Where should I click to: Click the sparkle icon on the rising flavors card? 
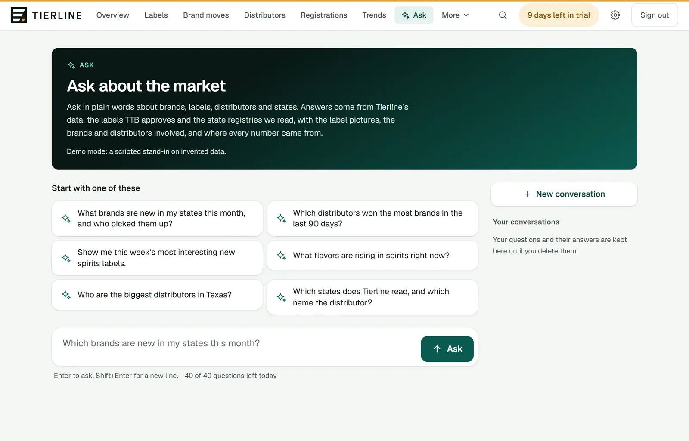click(281, 256)
